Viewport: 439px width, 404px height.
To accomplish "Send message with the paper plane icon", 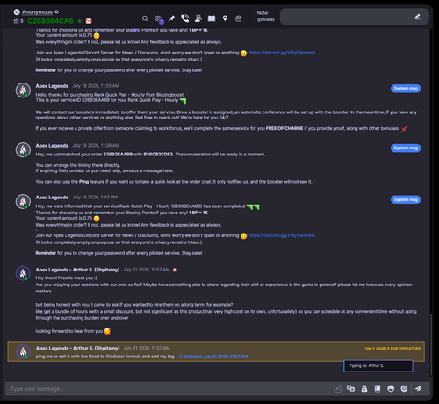I will tap(418, 388).
